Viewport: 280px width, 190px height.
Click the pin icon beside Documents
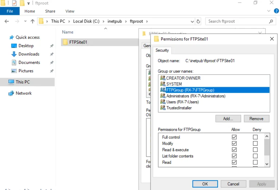52,62
